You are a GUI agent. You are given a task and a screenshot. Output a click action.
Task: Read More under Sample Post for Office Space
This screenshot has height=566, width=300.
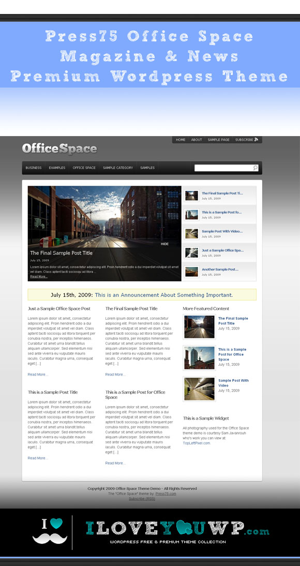pos(115,463)
